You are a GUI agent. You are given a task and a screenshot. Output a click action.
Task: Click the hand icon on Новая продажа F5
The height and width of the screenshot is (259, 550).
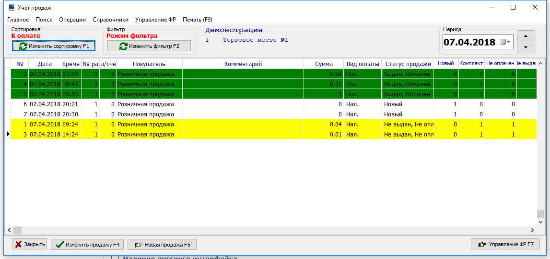(139, 245)
